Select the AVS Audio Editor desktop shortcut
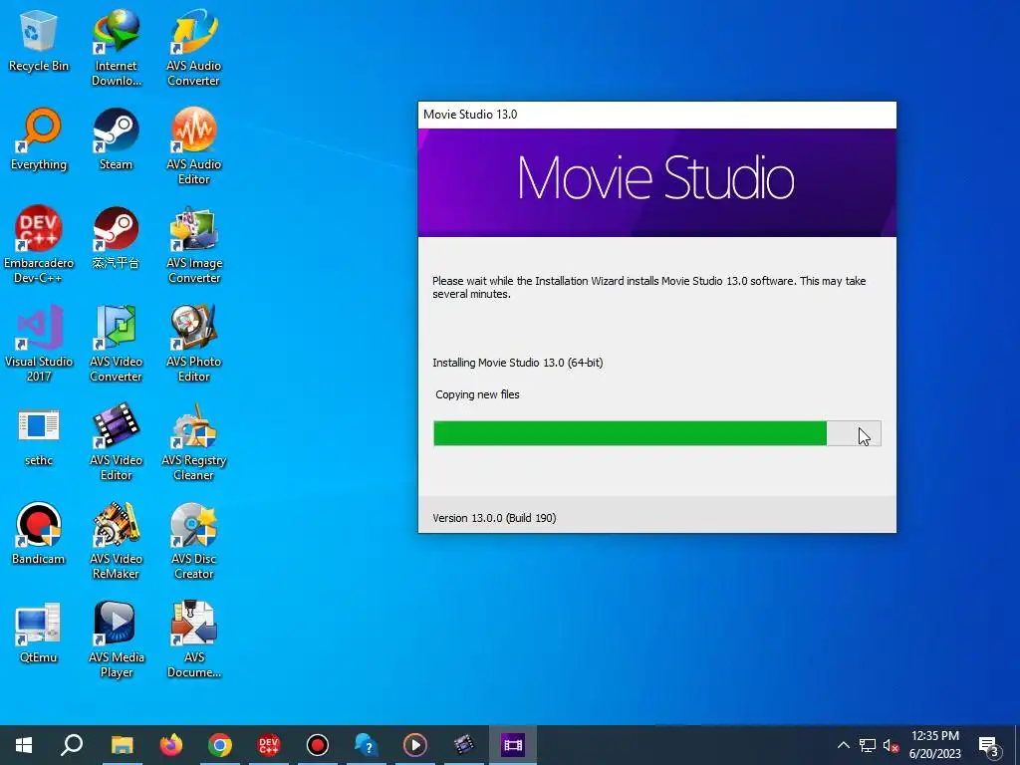The image size is (1020, 765). pyautogui.click(x=194, y=145)
